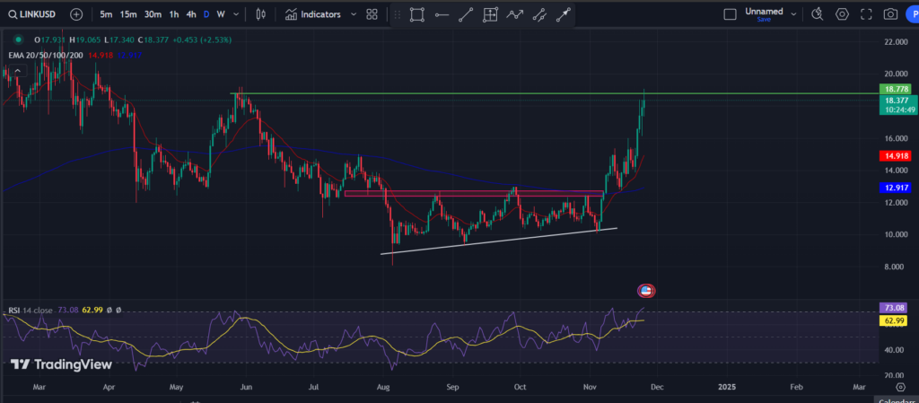This screenshot has width=919, height=403.
Task: Select the Arrow drawing tool
Action: [564, 14]
